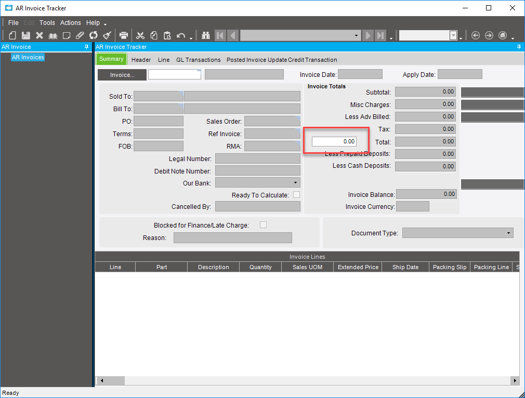This screenshot has width=525, height=398.
Task: Click the Clear broom icon
Action: (107, 35)
